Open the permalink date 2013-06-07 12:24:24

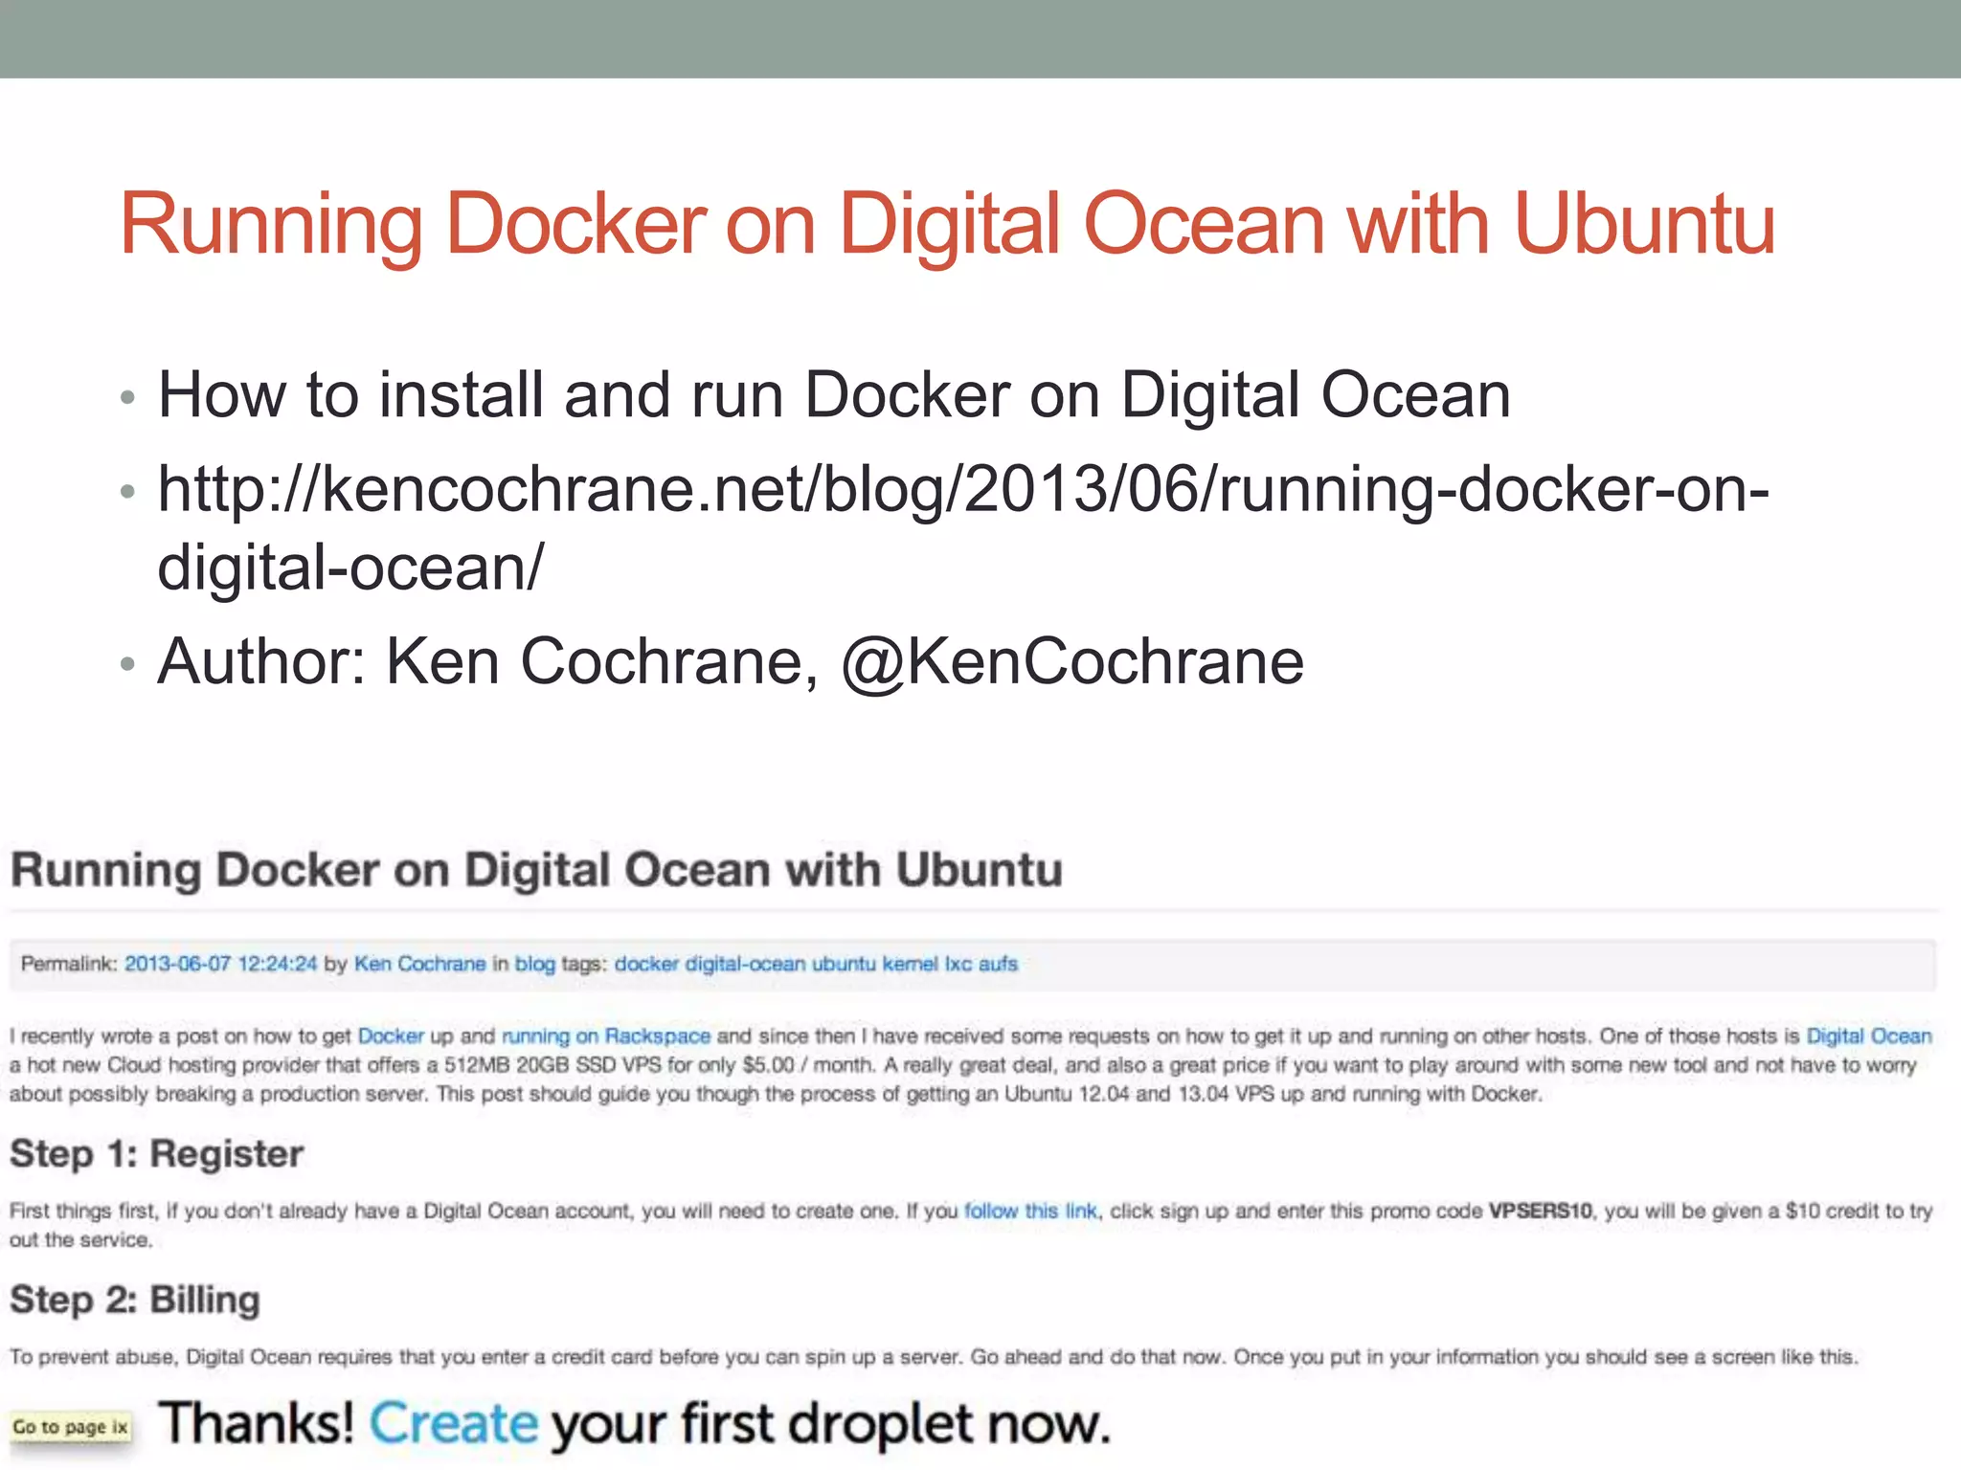tap(220, 964)
